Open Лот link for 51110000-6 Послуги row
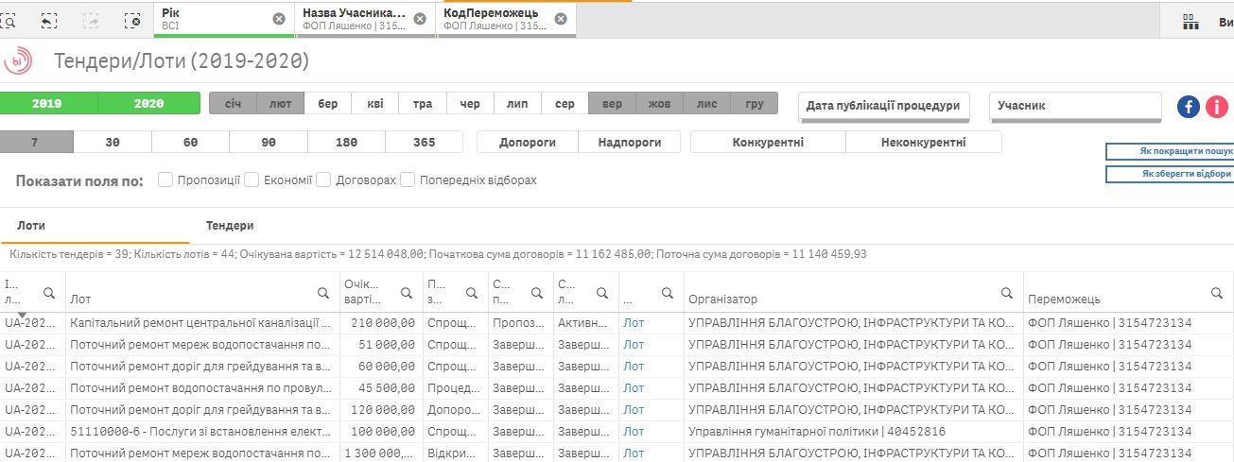This screenshot has width=1234, height=462. pyautogui.click(x=634, y=432)
